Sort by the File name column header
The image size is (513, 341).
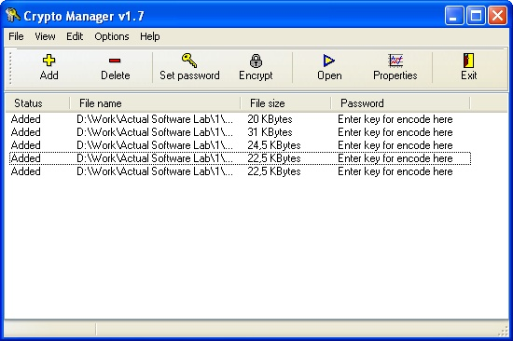click(x=155, y=103)
